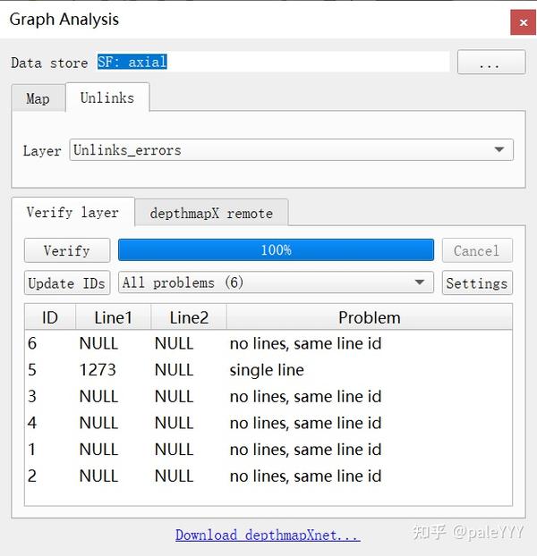Select the Unlinks tab
Screen dimensions: 537x556
(107, 97)
